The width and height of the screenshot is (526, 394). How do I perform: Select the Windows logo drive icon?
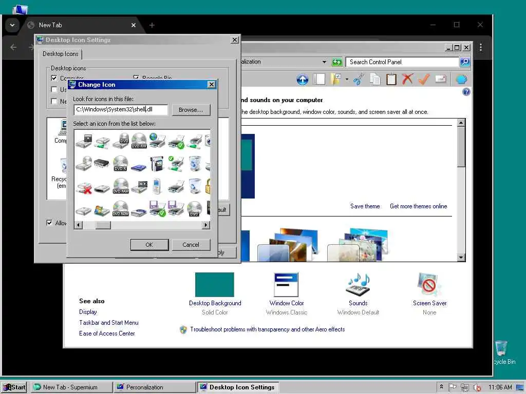[102, 210]
